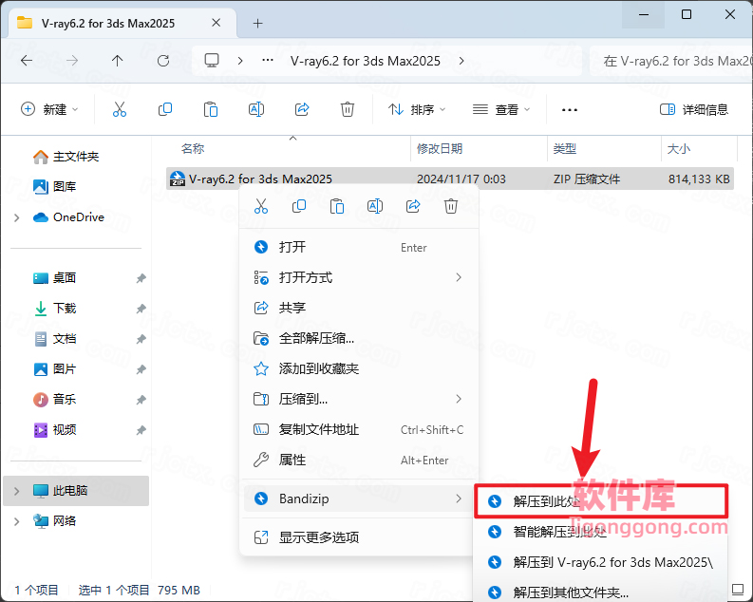The height and width of the screenshot is (602, 753).
Task: Expand the 此电脑 (This PC) tree node
Action: (x=17, y=491)
